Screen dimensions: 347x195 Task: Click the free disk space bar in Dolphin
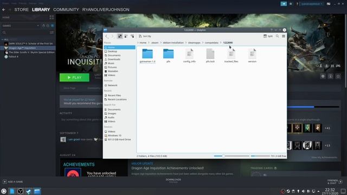[x=260, y=156]
